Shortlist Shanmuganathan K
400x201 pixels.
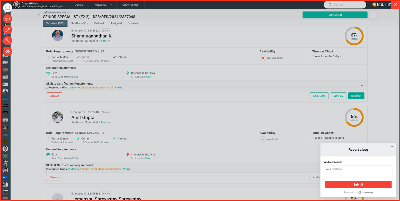(356, 96)
